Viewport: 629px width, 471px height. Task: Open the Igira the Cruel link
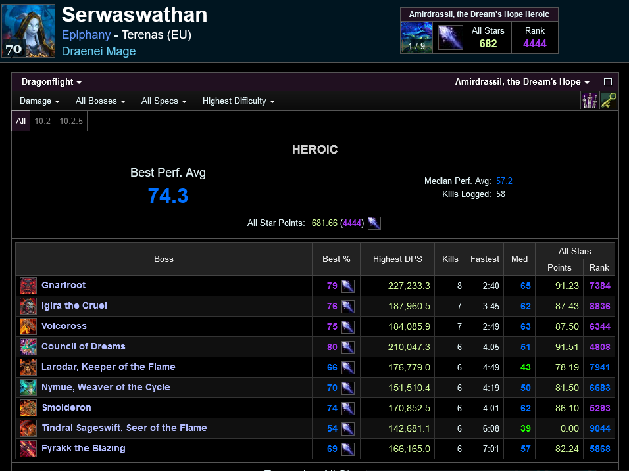[74, 305]
